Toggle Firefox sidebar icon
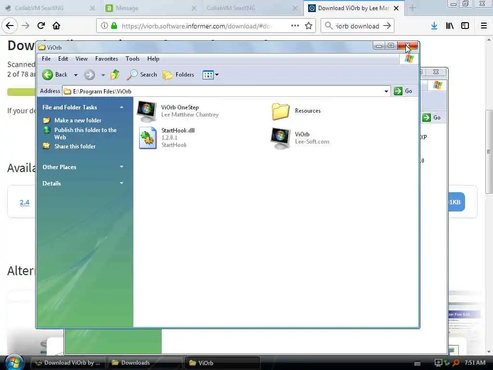The width and height of the screenshot is (493, 370). (465, 26)
